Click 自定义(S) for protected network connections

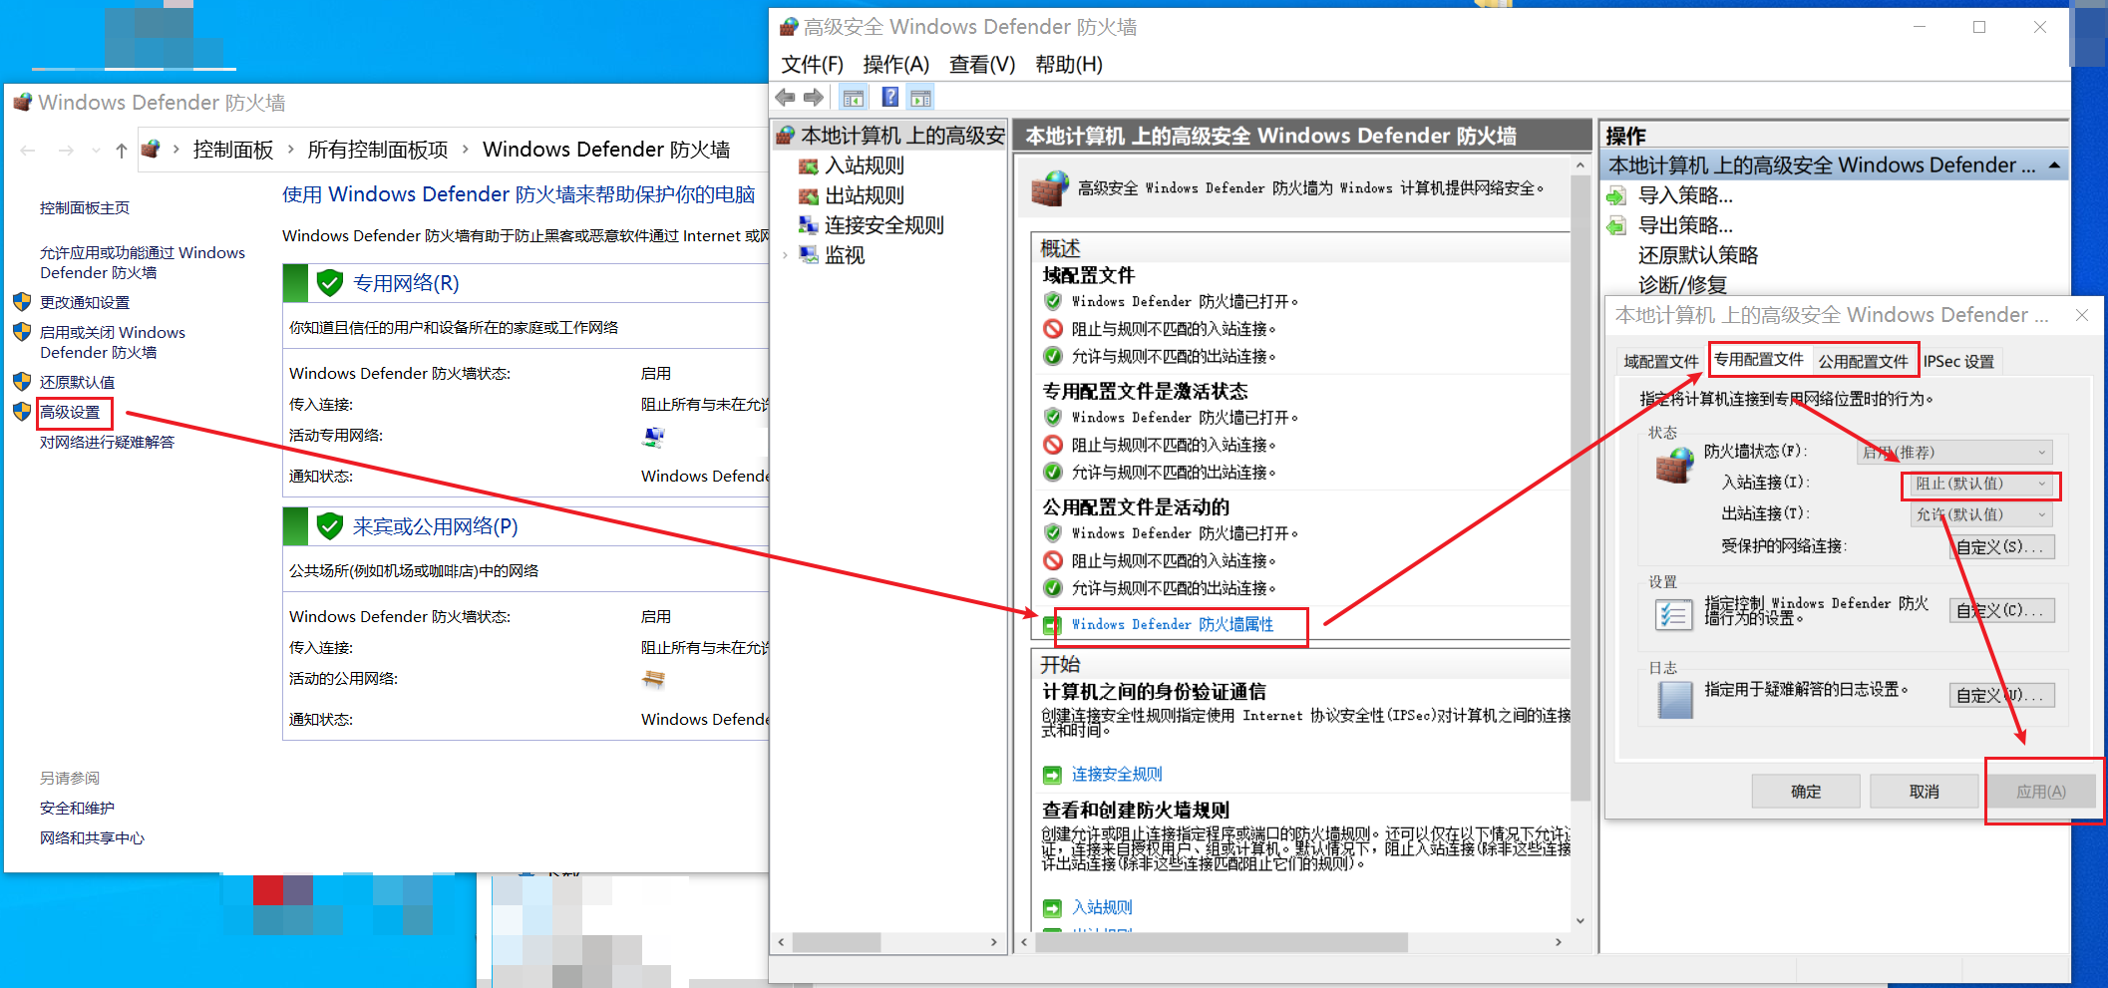(x=2001, y=546)
